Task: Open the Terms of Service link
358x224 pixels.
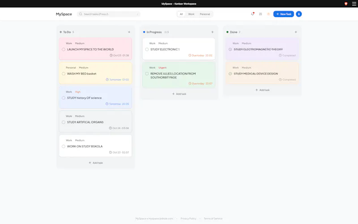Action: tap(213, 219)
